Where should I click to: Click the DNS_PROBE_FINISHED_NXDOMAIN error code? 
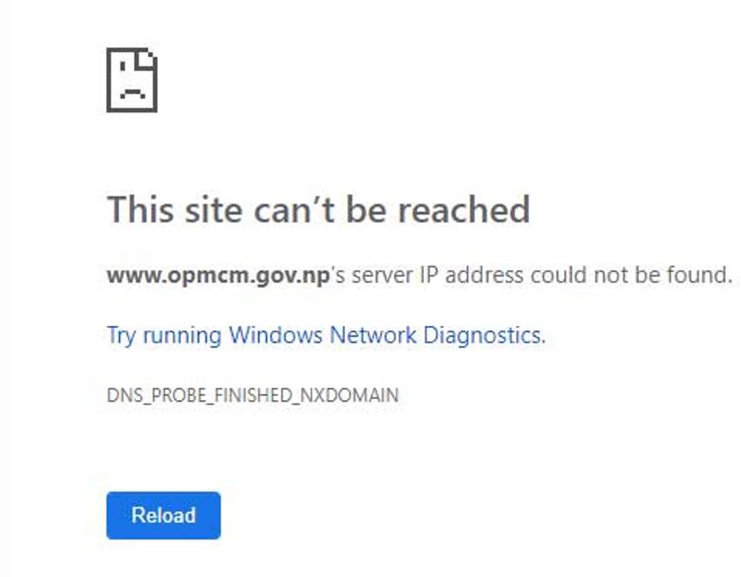(253, 395)
